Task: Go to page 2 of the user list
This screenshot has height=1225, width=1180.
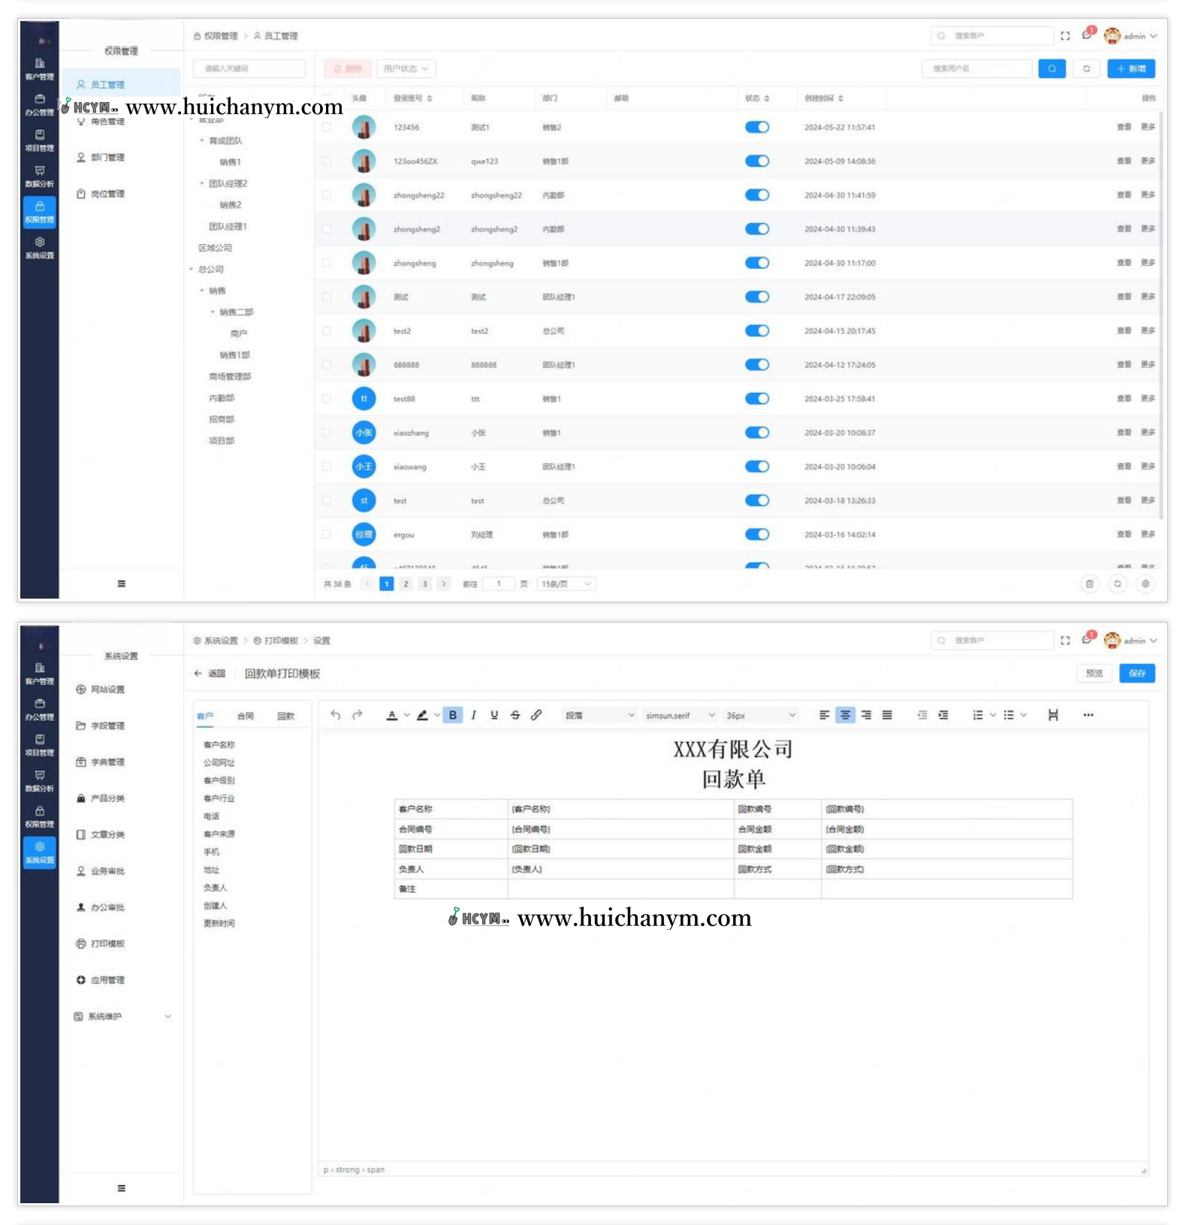Action: (406, 584)
